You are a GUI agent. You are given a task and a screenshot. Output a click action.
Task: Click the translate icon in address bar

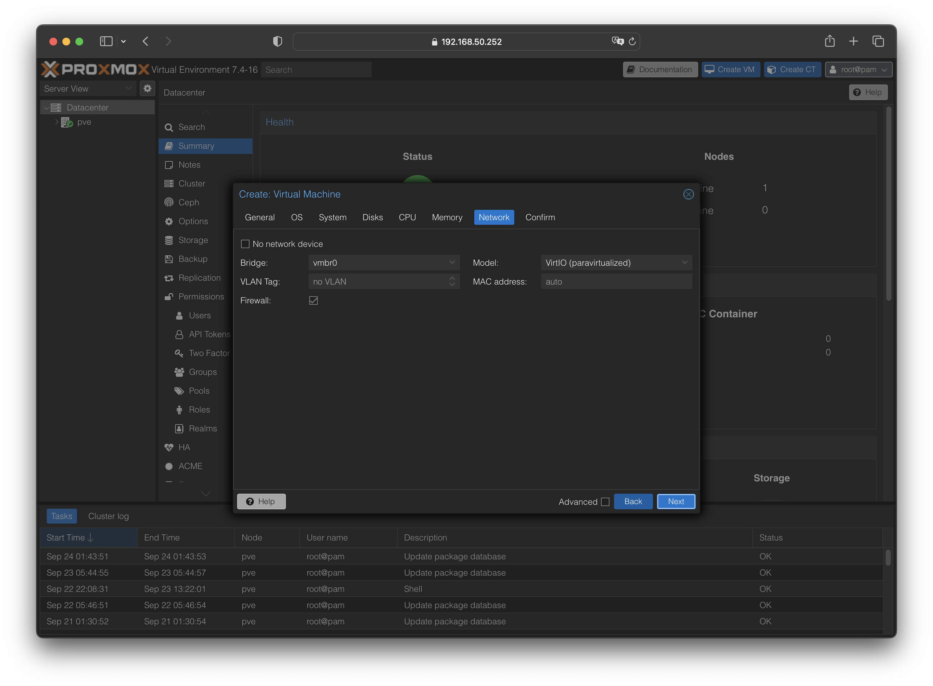click(x=618, y=41)
